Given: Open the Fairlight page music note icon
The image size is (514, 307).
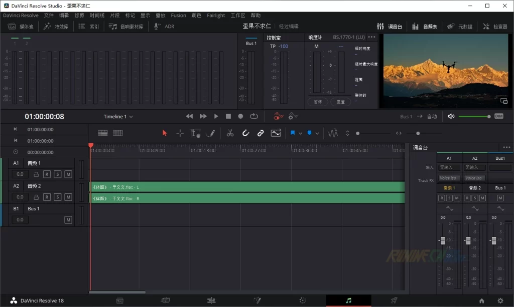Looking at the screenshot, I should tap(349, 300).
